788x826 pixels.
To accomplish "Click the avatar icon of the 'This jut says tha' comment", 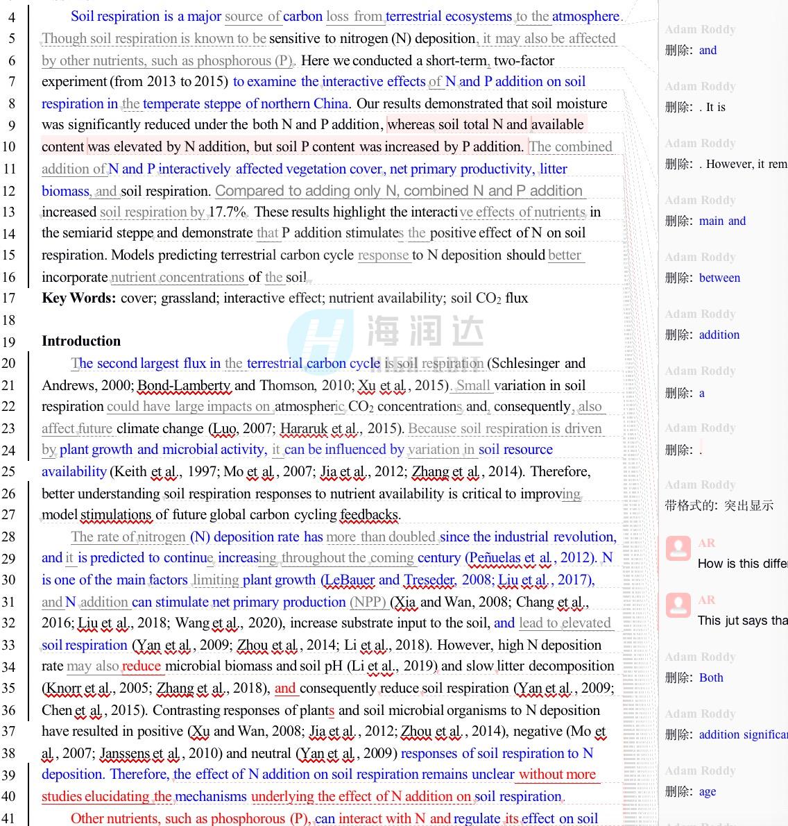I will pos(678,605).
